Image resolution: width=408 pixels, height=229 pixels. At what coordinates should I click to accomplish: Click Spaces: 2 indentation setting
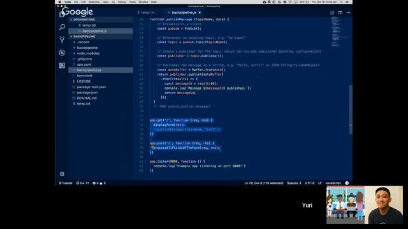(294, 183)
